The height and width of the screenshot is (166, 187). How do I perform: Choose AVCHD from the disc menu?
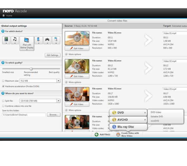[x=128, y=120]
